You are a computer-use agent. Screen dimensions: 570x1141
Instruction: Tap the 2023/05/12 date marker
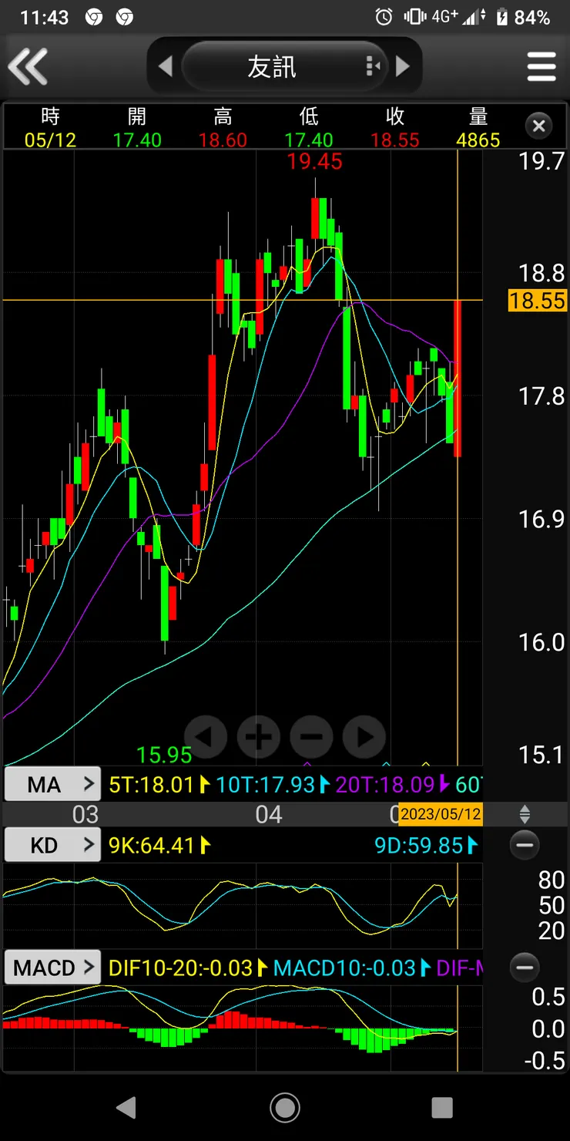click(x=441, y=814)
